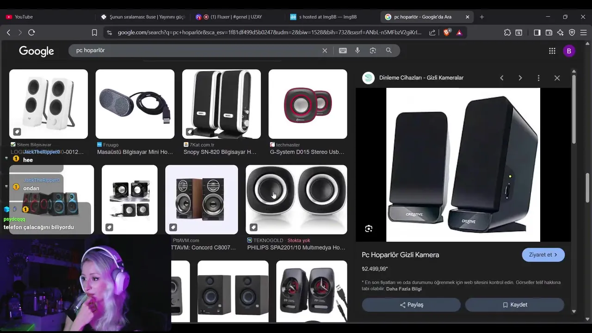Image resolution: width=592 pixels, height=333 pixels.
Task: Open the white speakers thumbnail from Sitem Bilgisayar
Action: [49, 104]
